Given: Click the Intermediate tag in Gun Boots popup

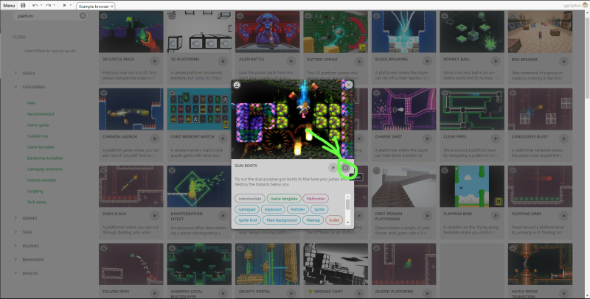Looking at the screenshot, I should coord(250,199).
